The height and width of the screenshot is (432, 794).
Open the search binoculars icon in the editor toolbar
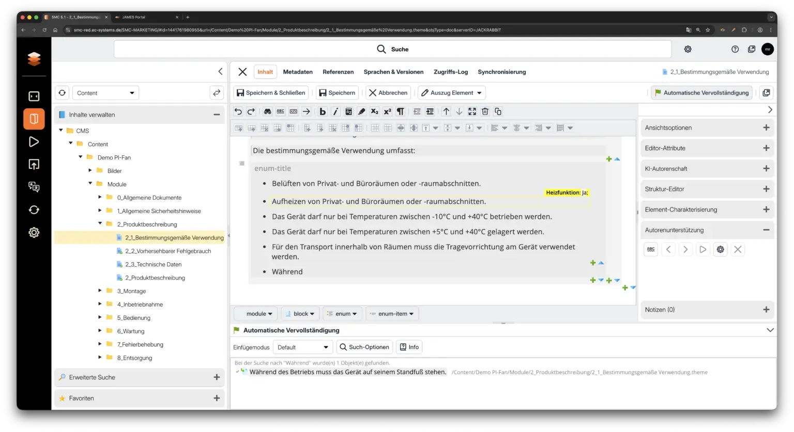click(x=267, y=111)
